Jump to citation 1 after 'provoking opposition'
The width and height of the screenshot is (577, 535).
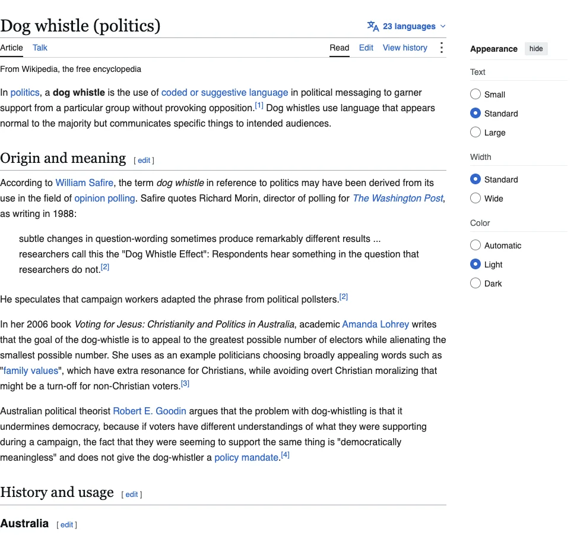coord(259,106)
